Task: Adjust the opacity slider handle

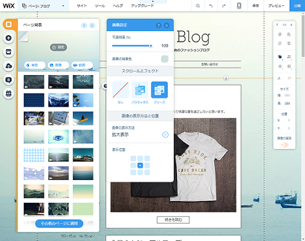Action: (x=151, y=46)
